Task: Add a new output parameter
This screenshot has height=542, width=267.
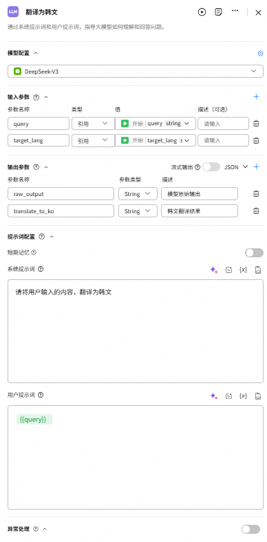Action: pos(256,167)
